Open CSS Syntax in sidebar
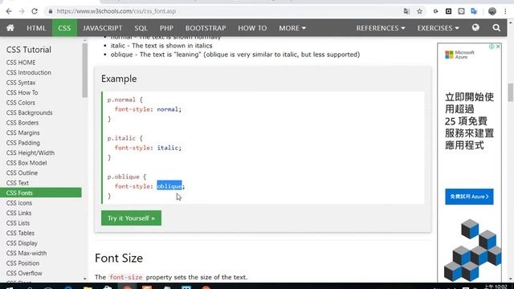The height and width of the screenshot is (289, 514). [x=21, y=83]
